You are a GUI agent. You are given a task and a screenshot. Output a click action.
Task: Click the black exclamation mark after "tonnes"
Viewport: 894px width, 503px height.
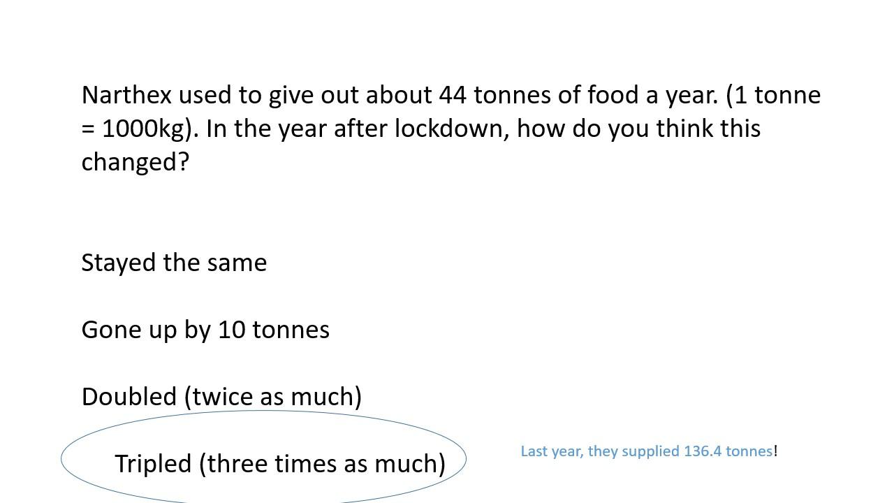tap(775, 451)
